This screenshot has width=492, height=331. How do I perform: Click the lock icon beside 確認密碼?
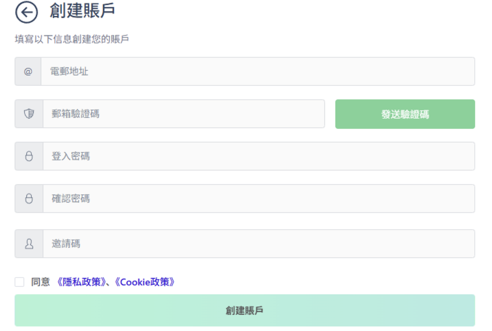[x=29, y=199]
